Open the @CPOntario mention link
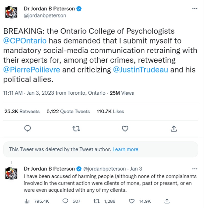The image size is (204, 208). click(x=25, y=41)
